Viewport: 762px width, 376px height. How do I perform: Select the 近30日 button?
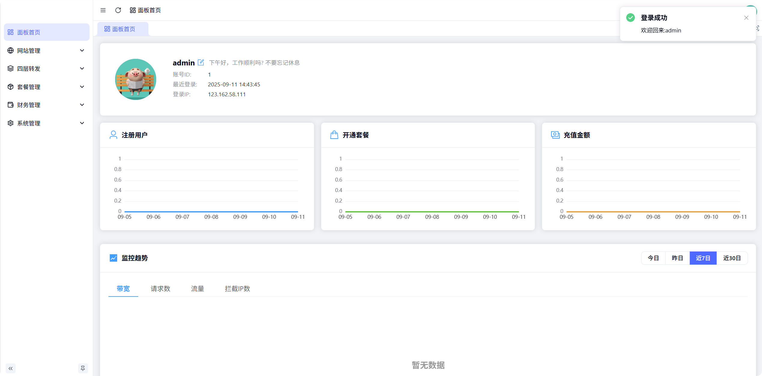[x=732, y=258]
